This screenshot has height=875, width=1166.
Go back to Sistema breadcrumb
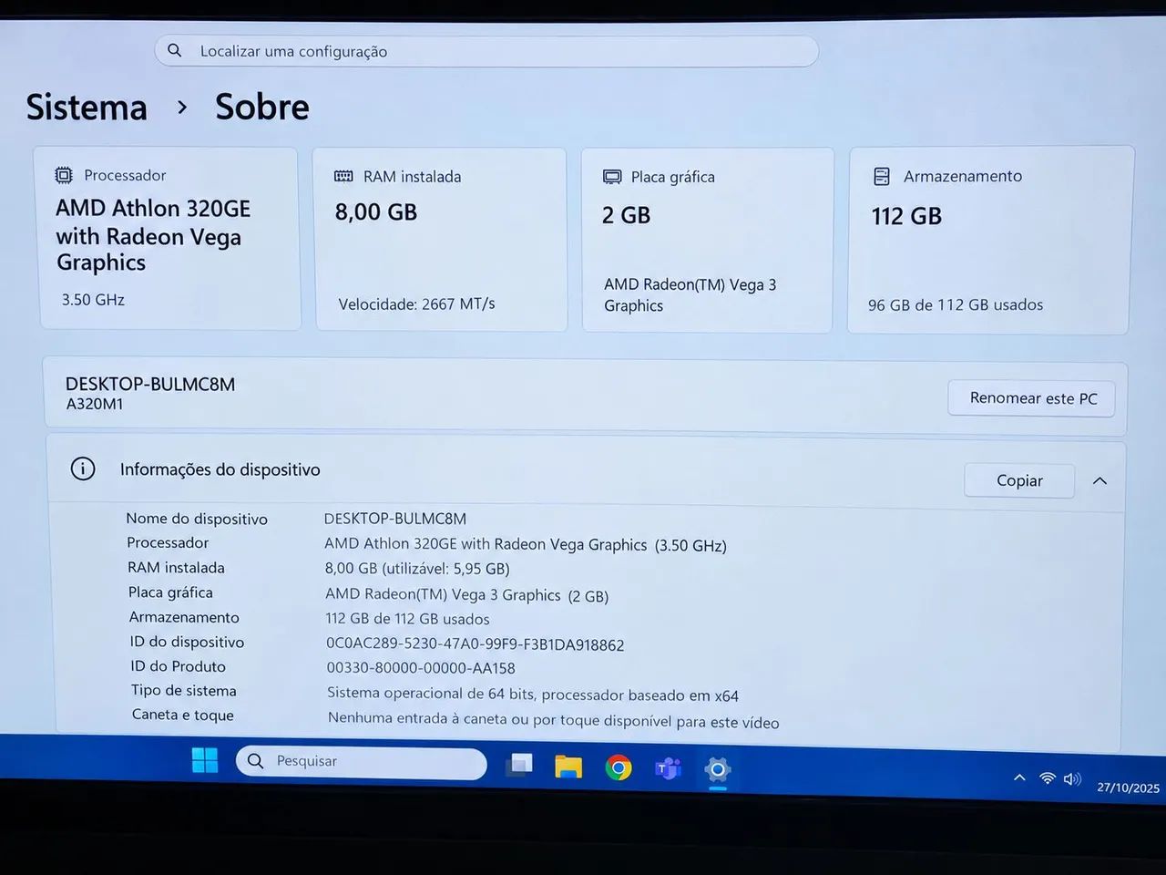87,108
